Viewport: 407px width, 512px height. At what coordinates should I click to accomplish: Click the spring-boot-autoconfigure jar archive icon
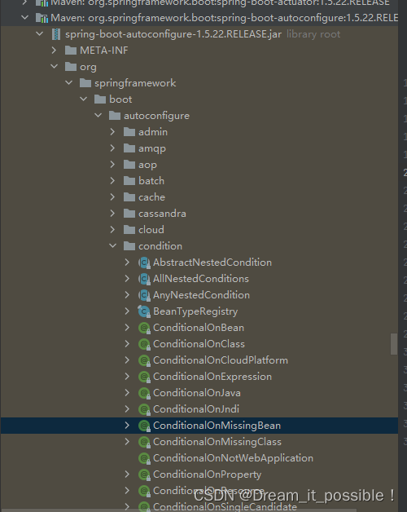click(x=56, y=34)
